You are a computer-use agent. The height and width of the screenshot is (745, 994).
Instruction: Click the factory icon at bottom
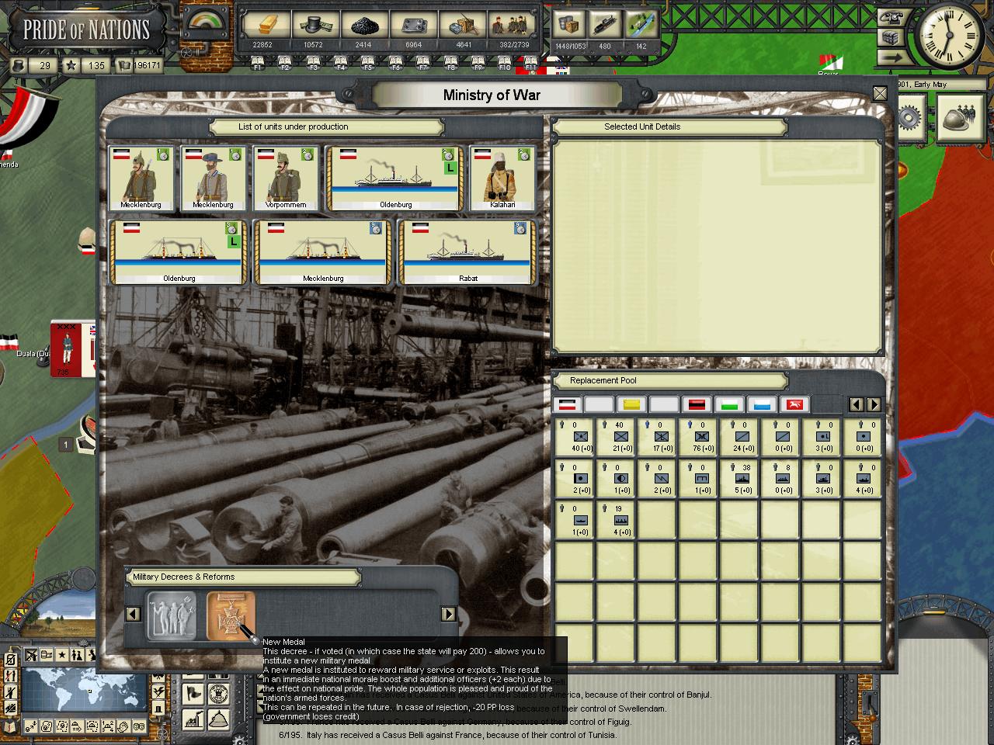(193, 719)
